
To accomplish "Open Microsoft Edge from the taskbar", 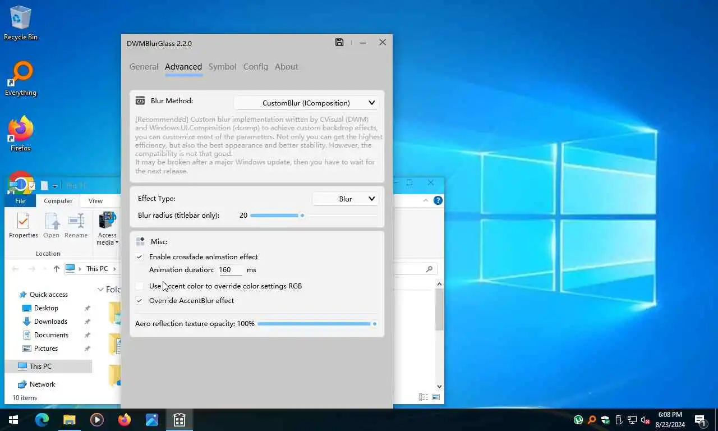I will coord(42,420).
